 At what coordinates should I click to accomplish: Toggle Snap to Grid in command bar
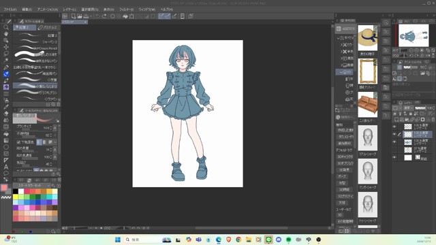[174, 16]
